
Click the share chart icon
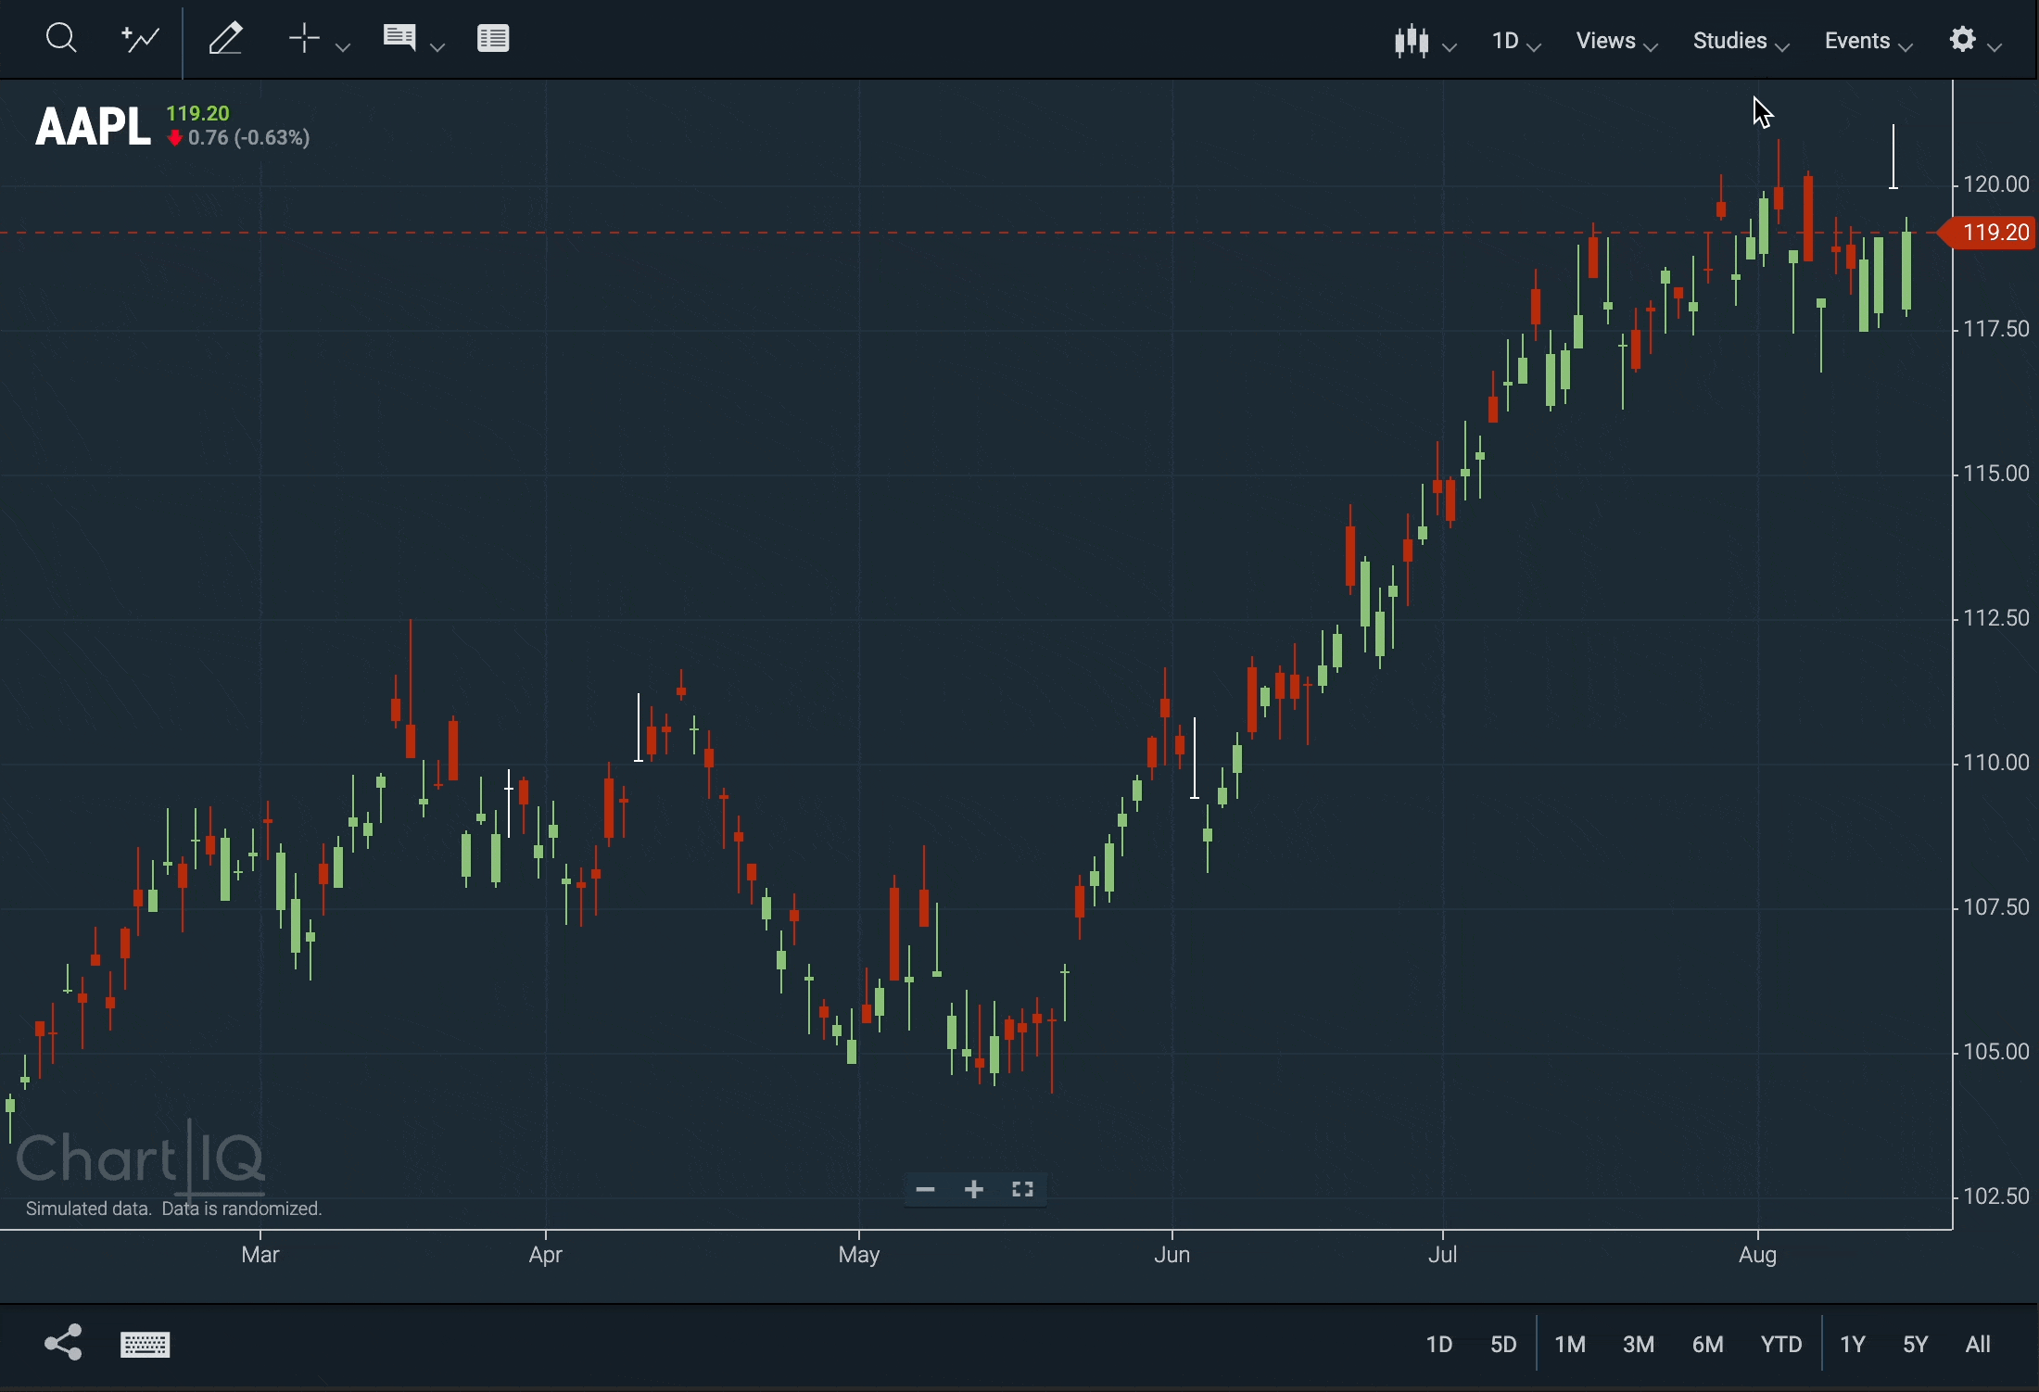[63, 1343]
